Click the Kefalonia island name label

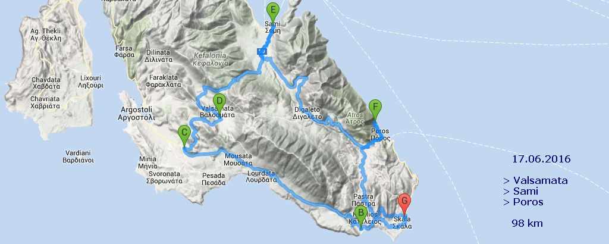(x=210, y=59)
